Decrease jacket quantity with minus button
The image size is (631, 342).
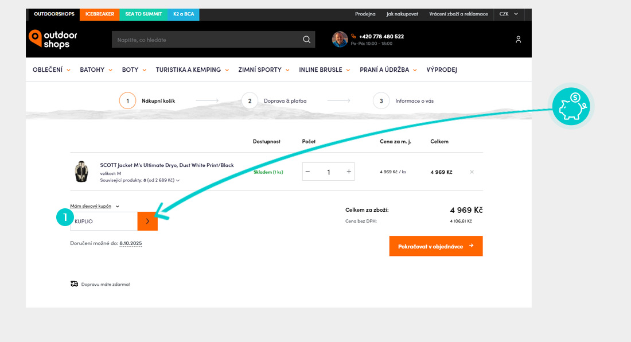coord(308,172)
